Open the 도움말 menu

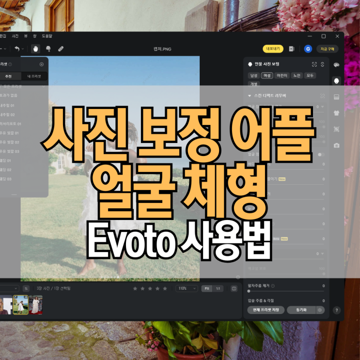click(x=47, y=36)
